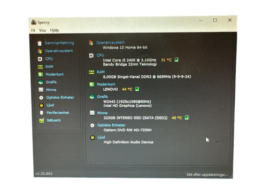Click the Ljud speaker icon in summary pane
262x196 pixels.
[x=93, y=137]
